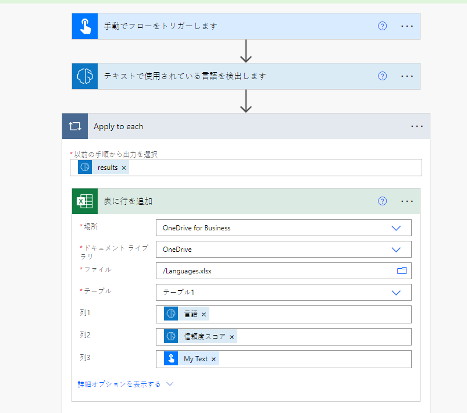Open the Apply to each ellipsis menu
The height and width of the screenshot is (413, 467).
[417, 126]
